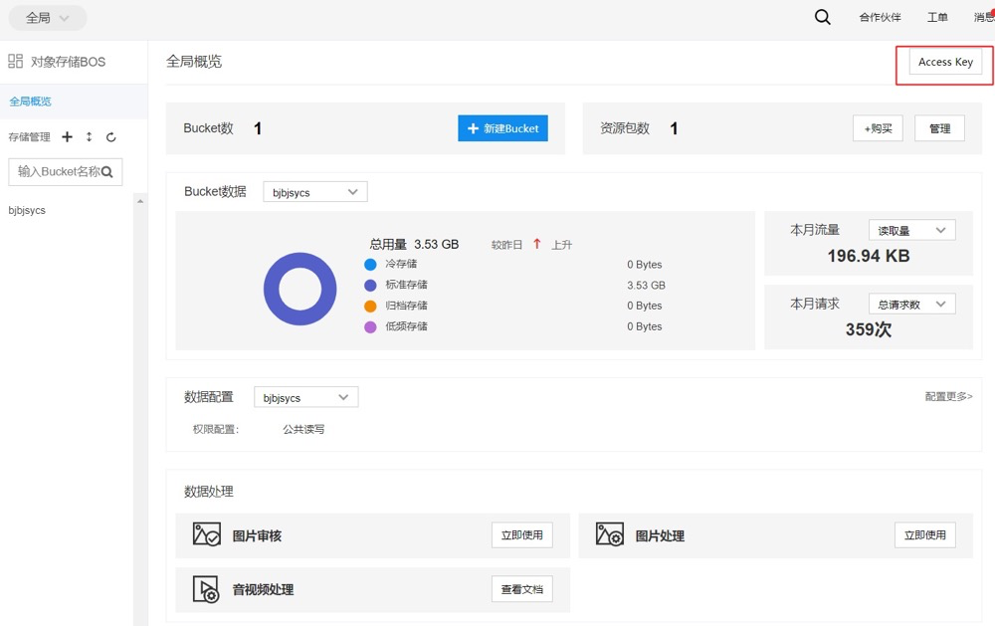Open the 配置更多> link
The image size is (995, 626).
(948, 396)
